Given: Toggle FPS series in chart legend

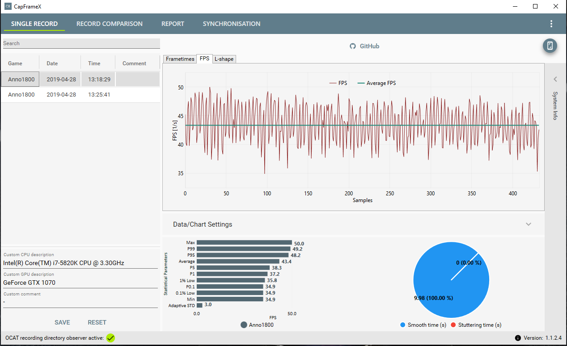Looking at the screenshot, I should [x=338, y=83].
